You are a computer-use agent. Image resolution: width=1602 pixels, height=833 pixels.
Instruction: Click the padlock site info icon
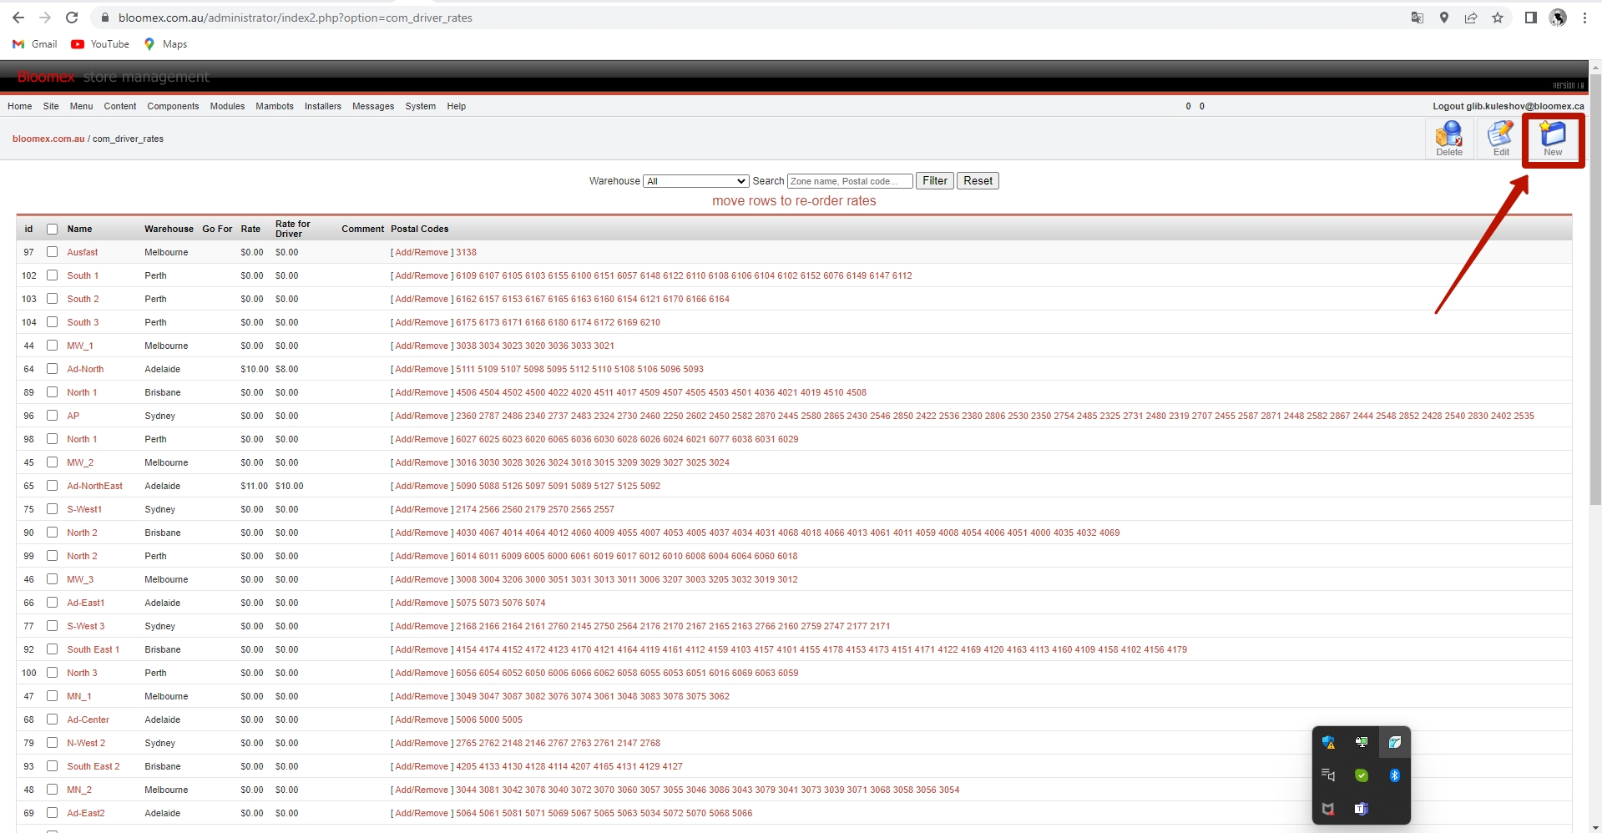(x=105, y=18)
